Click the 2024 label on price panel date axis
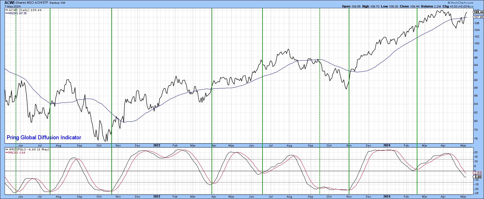The image size is (484, 199). point(387,145)
